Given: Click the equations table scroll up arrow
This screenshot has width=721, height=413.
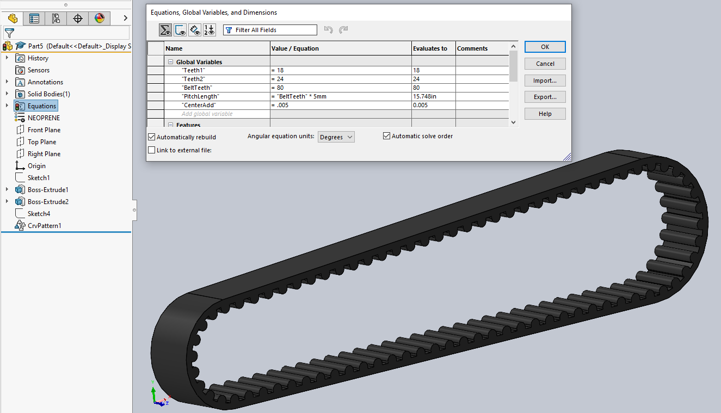Looking at the screenshot, I should pos(513,47).
